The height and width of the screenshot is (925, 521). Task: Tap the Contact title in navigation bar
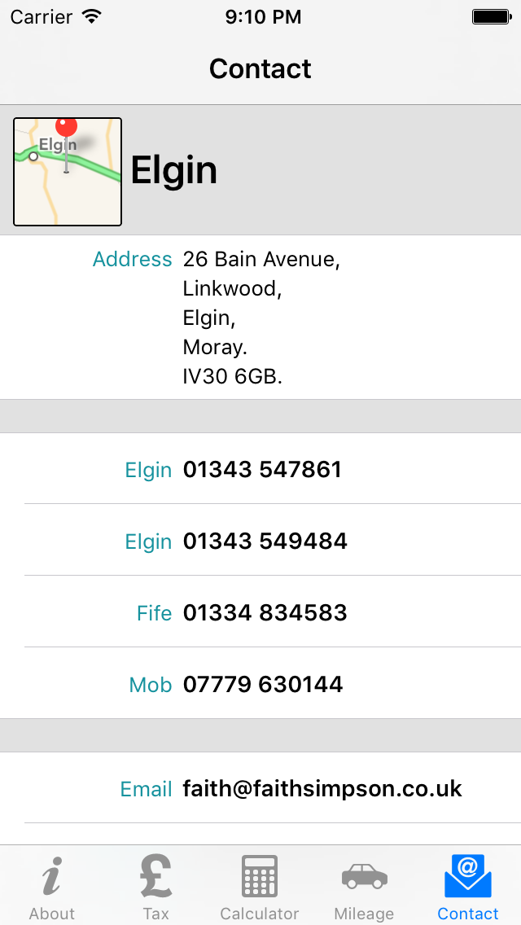pyautogui.click(x=260, y=68)
